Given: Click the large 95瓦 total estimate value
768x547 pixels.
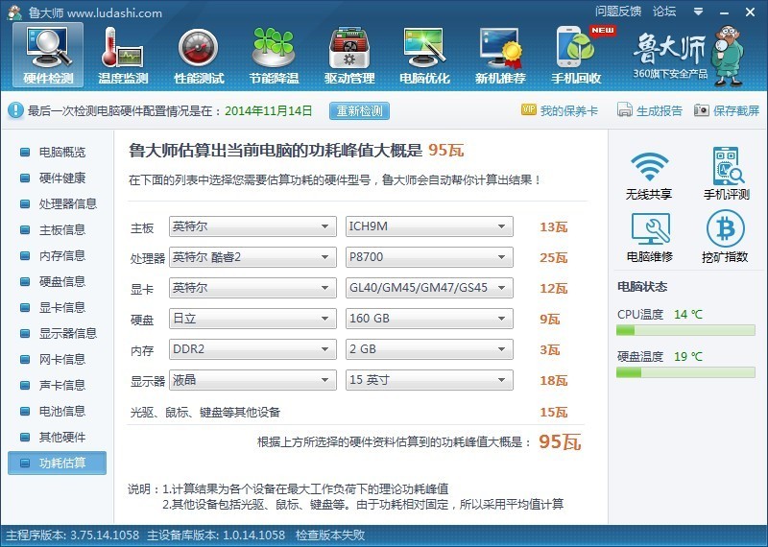Looking at the screenshot, I should (560, 441).
